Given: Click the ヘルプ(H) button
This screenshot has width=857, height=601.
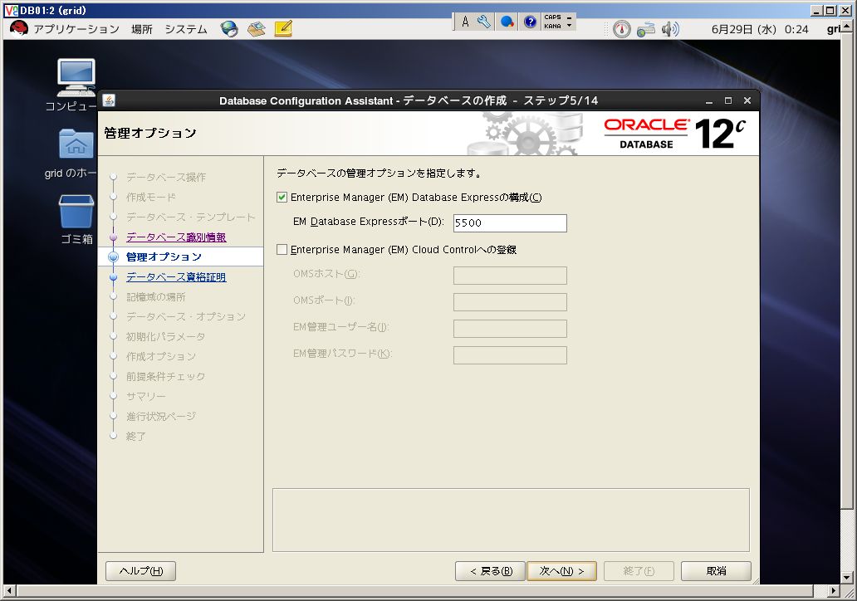Looking at the screenshot, I should (x=140, y=571).
